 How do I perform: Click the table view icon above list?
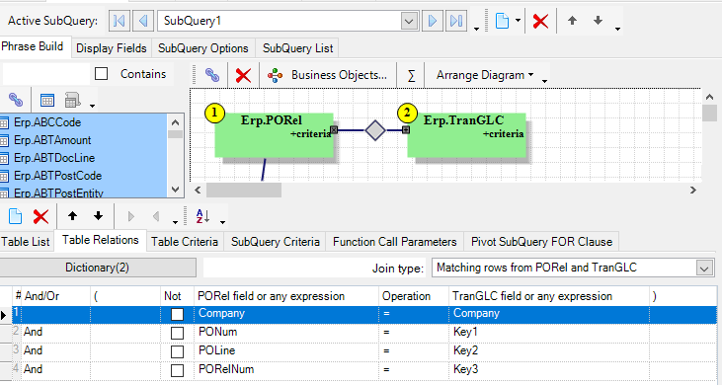[x=47, y=100]
